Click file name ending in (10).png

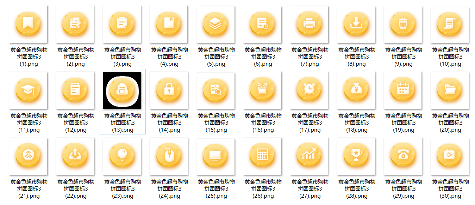coord(450,57)
